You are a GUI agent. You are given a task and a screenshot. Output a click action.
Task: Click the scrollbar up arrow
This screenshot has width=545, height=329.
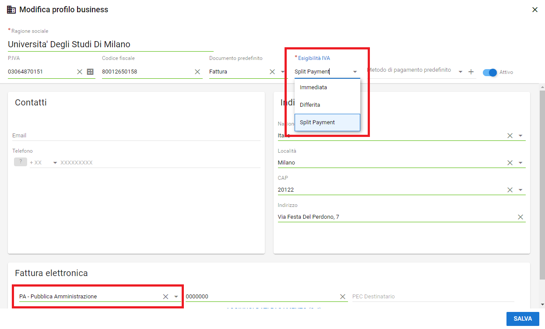click(542, 87)
